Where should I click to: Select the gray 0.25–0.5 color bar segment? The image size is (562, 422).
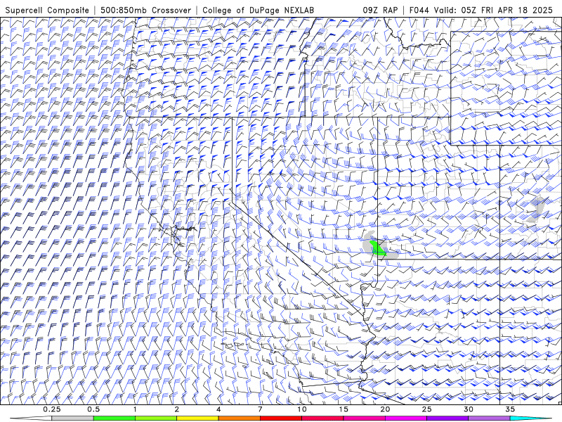click(73, 418)
